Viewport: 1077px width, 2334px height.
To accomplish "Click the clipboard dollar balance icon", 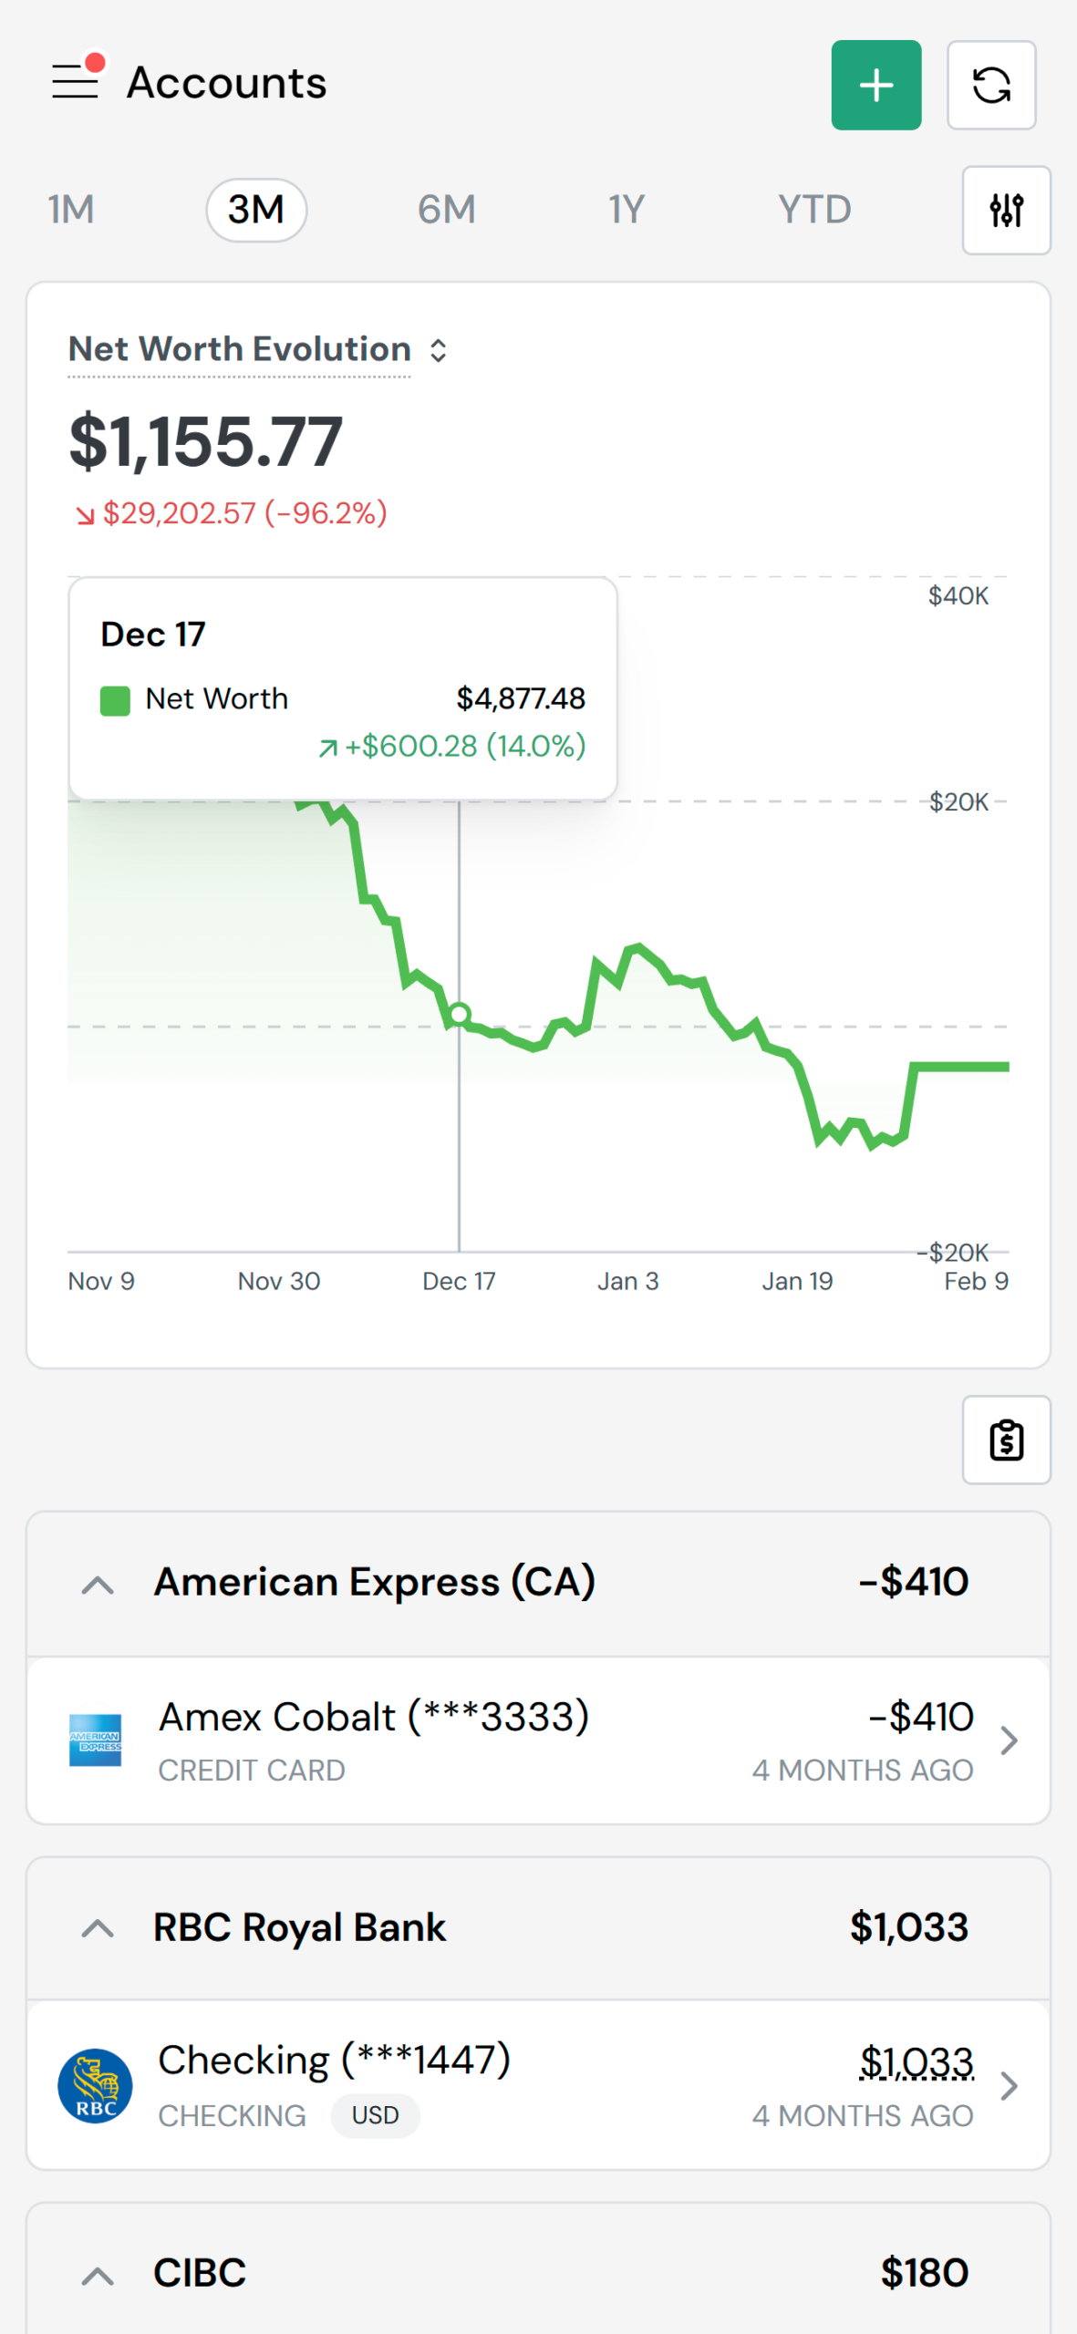I will (1006, 1440).
